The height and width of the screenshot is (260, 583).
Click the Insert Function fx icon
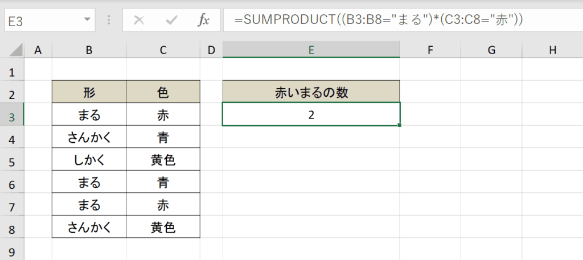point(203,20)
